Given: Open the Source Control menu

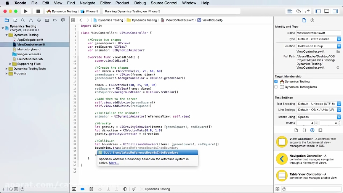Looking at the screenshot, I should (164, 3).
